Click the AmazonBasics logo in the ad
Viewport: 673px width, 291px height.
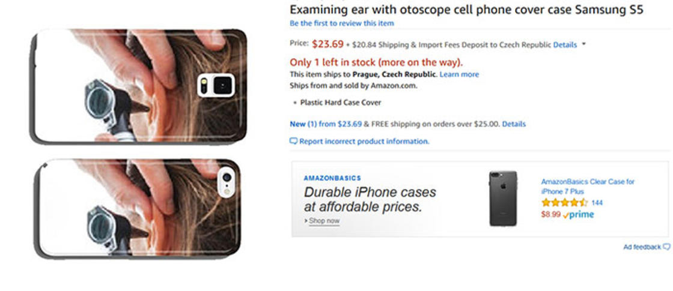(332, 178)
